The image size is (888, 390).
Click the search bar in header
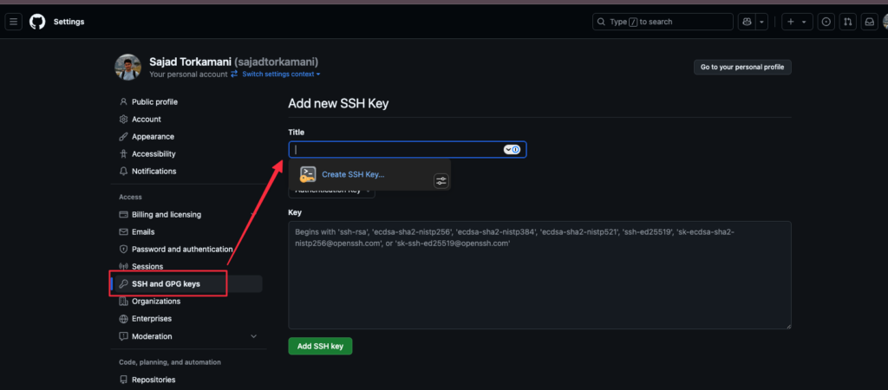click(663, 22)
